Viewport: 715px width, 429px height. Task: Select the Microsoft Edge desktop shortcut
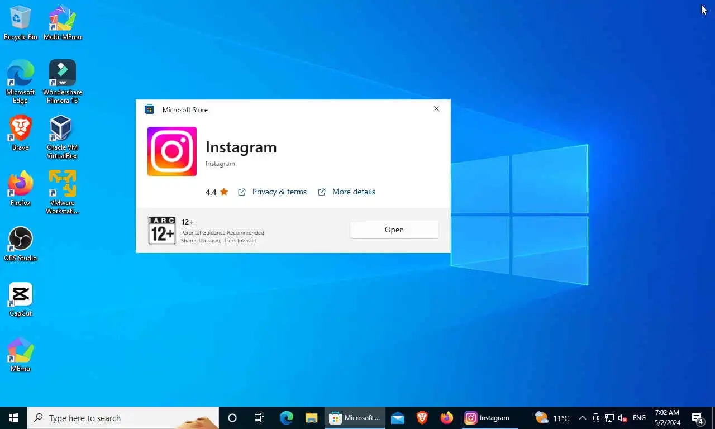click(x=21, y=82)
